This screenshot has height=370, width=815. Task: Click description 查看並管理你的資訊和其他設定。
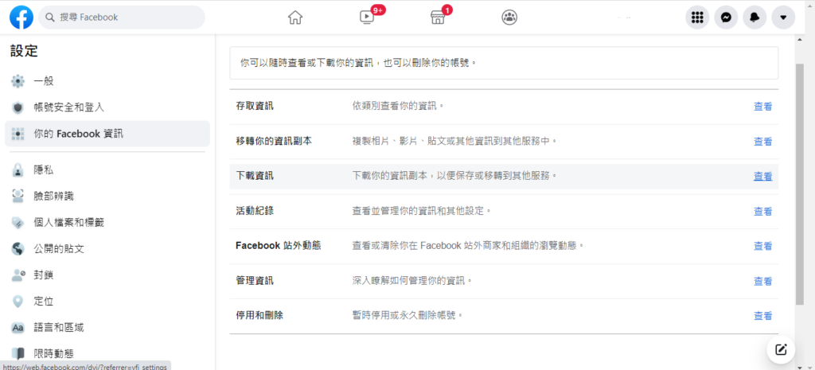[422, 211]
